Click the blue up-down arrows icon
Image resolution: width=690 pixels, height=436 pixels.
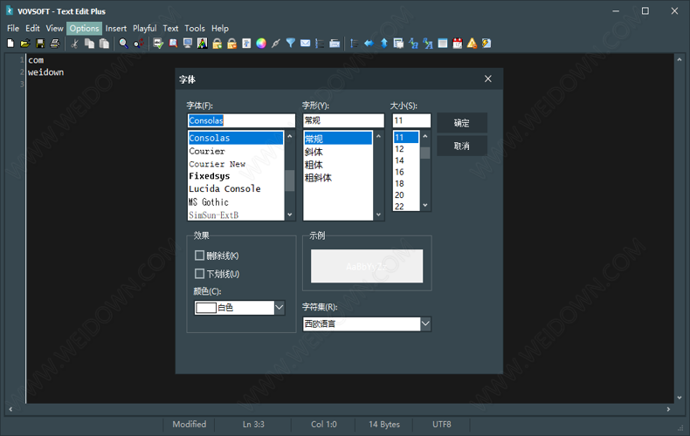pos(383,43)
